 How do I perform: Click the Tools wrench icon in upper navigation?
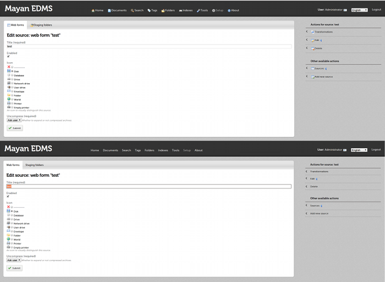pyautogui.click(x=198, y=10)
